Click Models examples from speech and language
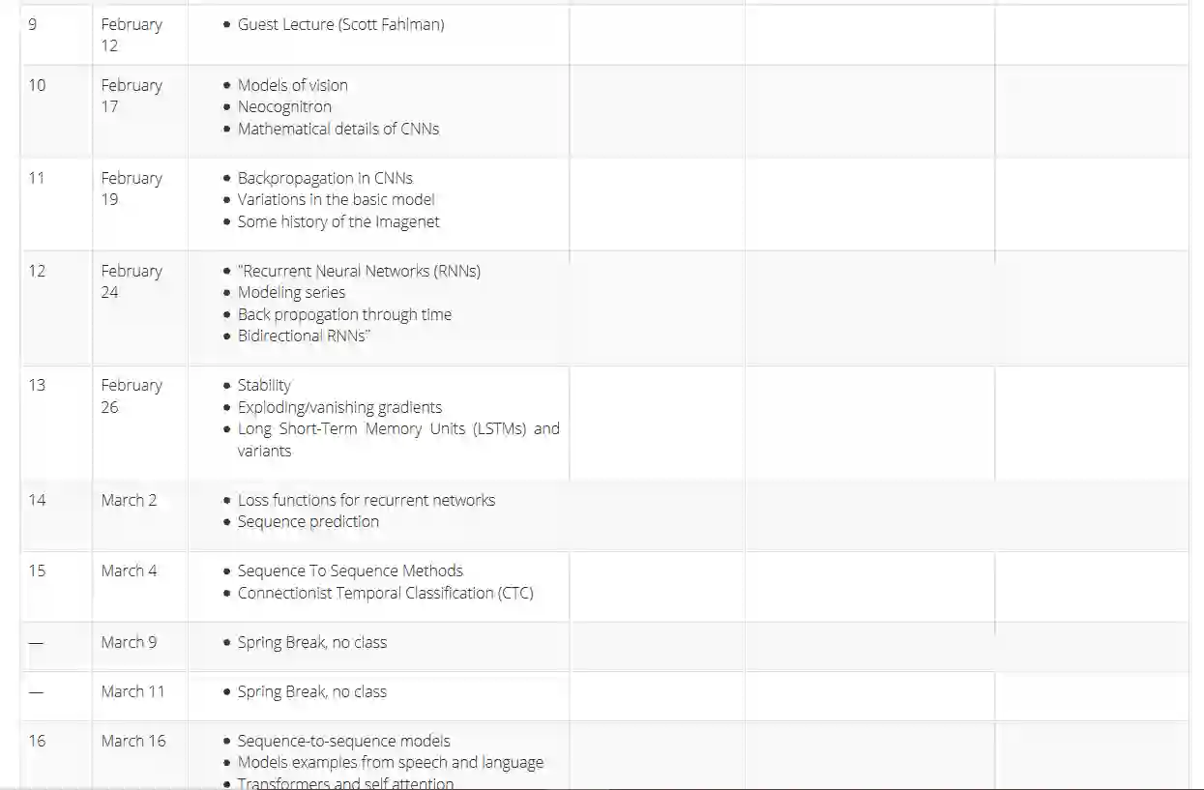Viewport: 1204px width, 790px height. click(x=390, y=762)
